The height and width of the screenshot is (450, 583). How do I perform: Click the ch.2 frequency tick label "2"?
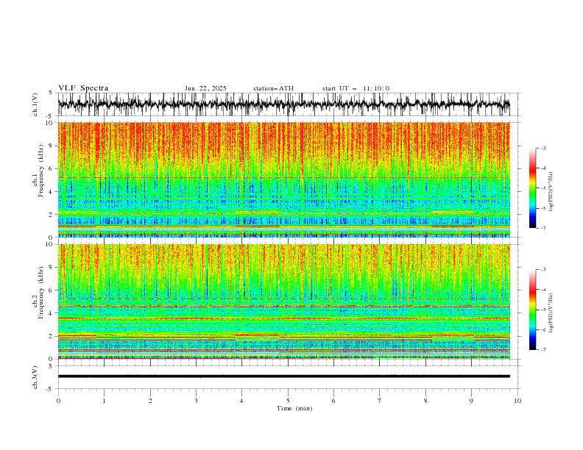coord(51,336)
